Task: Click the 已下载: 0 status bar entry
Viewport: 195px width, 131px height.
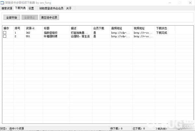Action: pyautogui.click(x=139, y=128)
